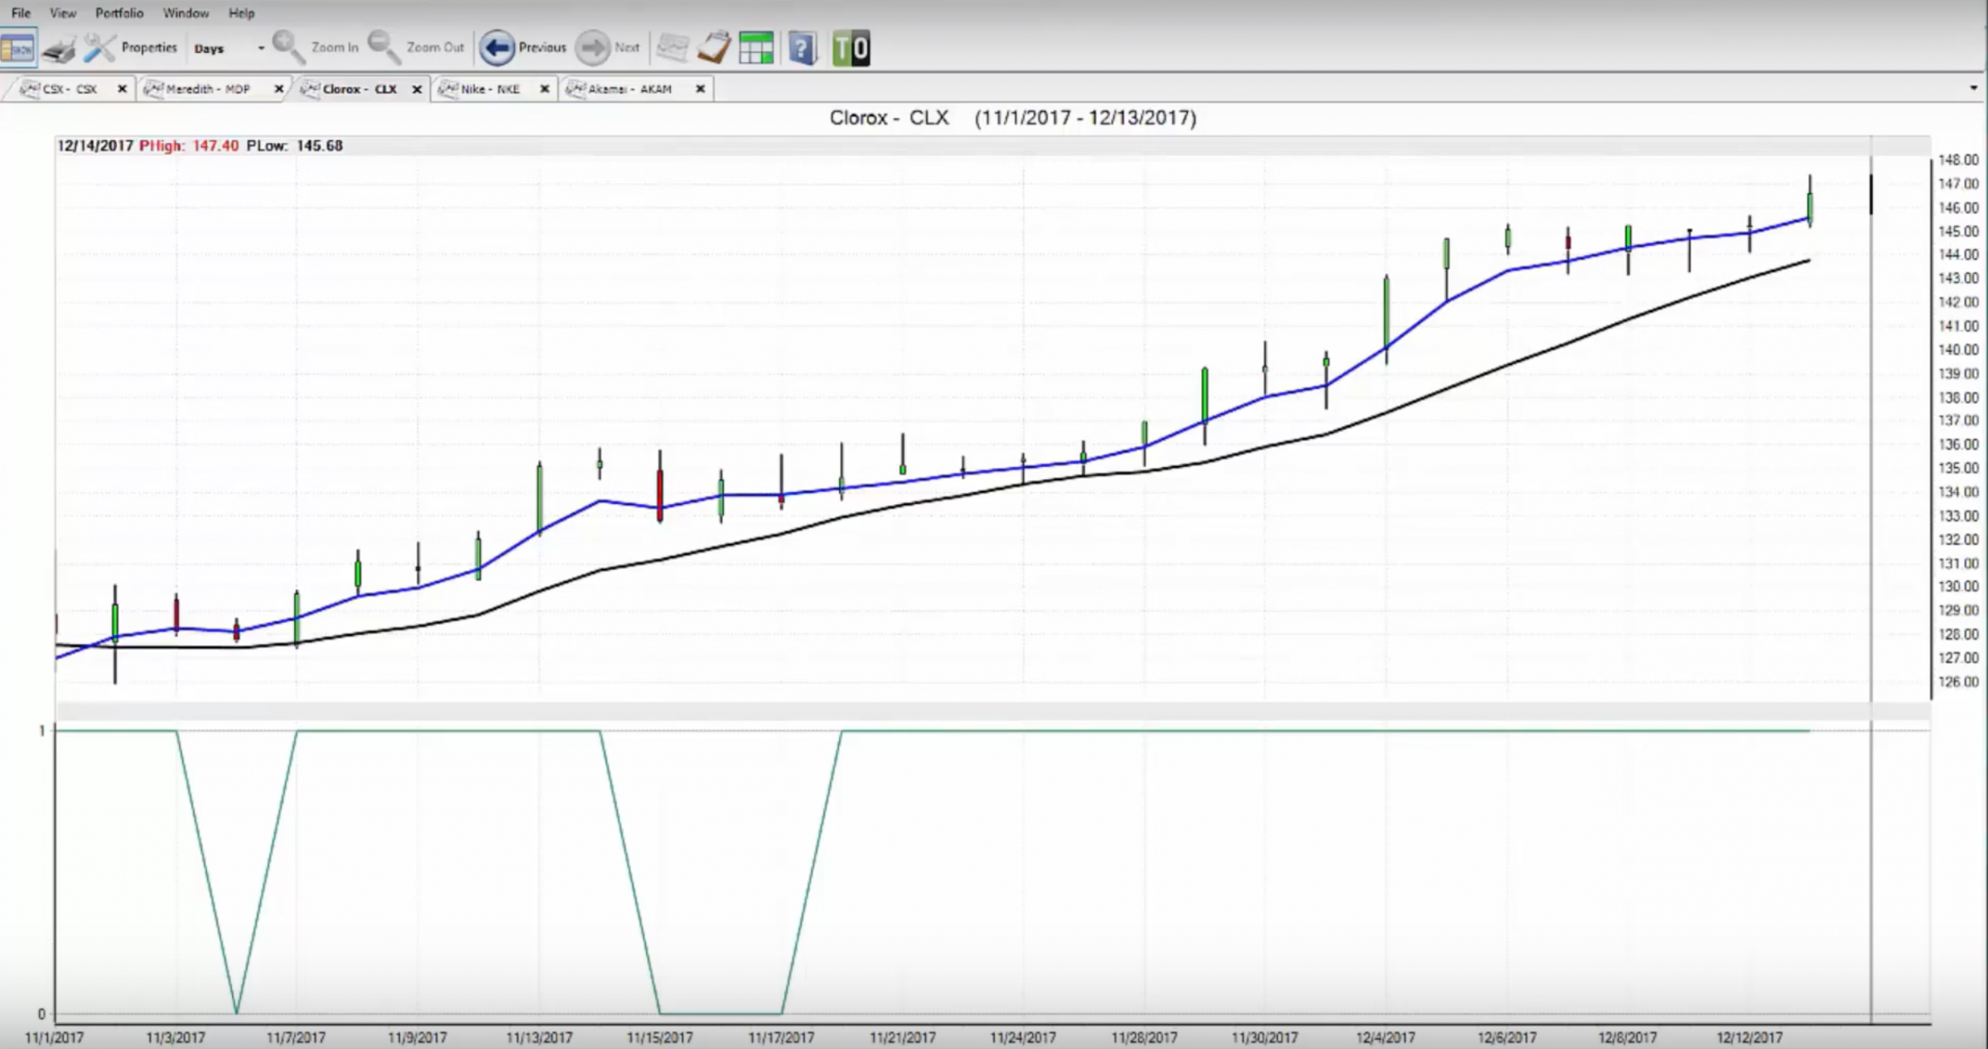
Task: Click the TO logo icon
Action: pos(852,48)
